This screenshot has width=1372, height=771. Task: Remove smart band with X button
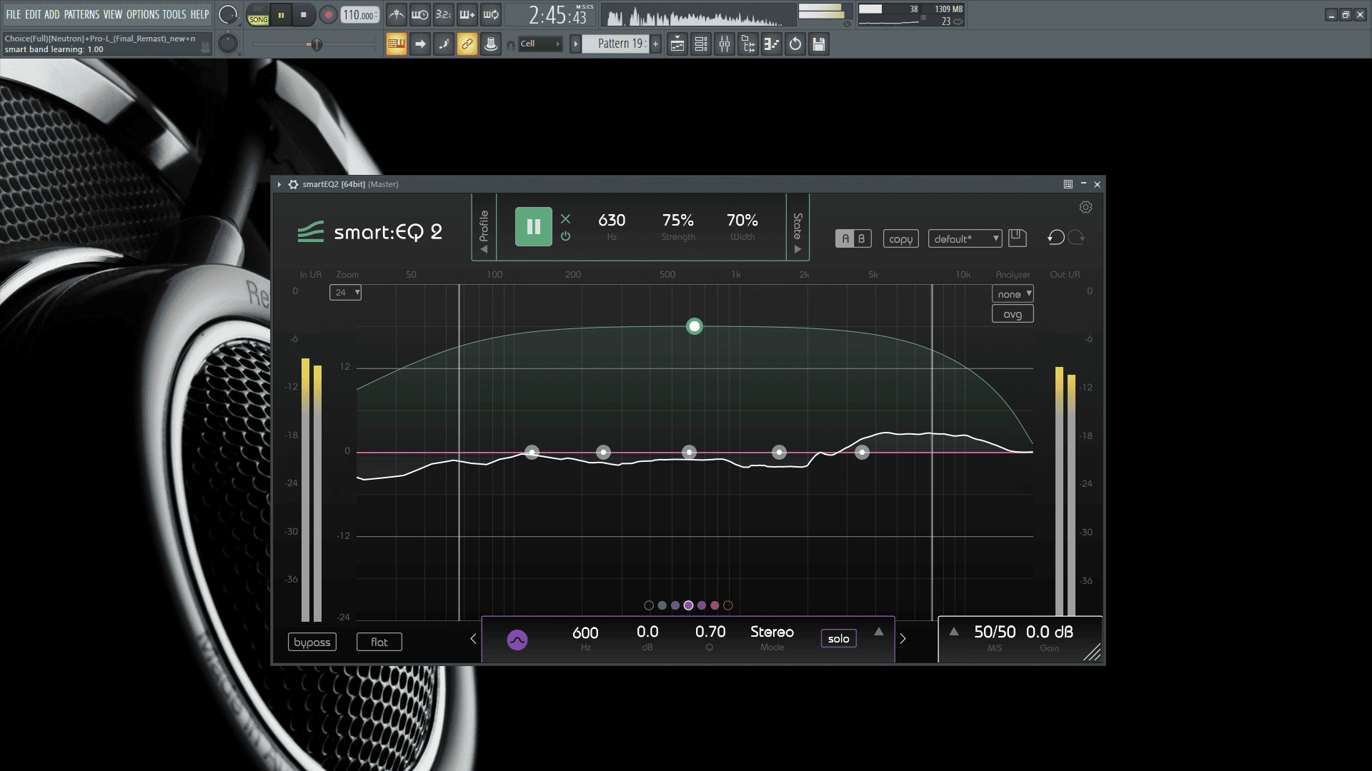pyautogui.click(x=565, y=218)
